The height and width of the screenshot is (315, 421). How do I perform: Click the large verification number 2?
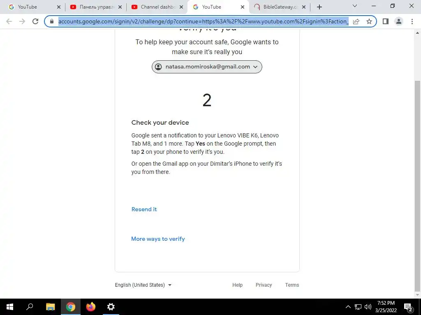click(207, 100)
